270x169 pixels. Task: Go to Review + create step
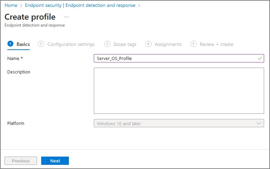[212, 44]
